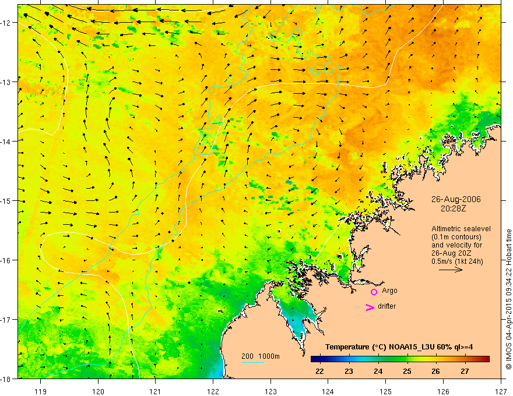Click the 'and velocity for' legend line
513x396 pixels.
click(x=456, y=245)
